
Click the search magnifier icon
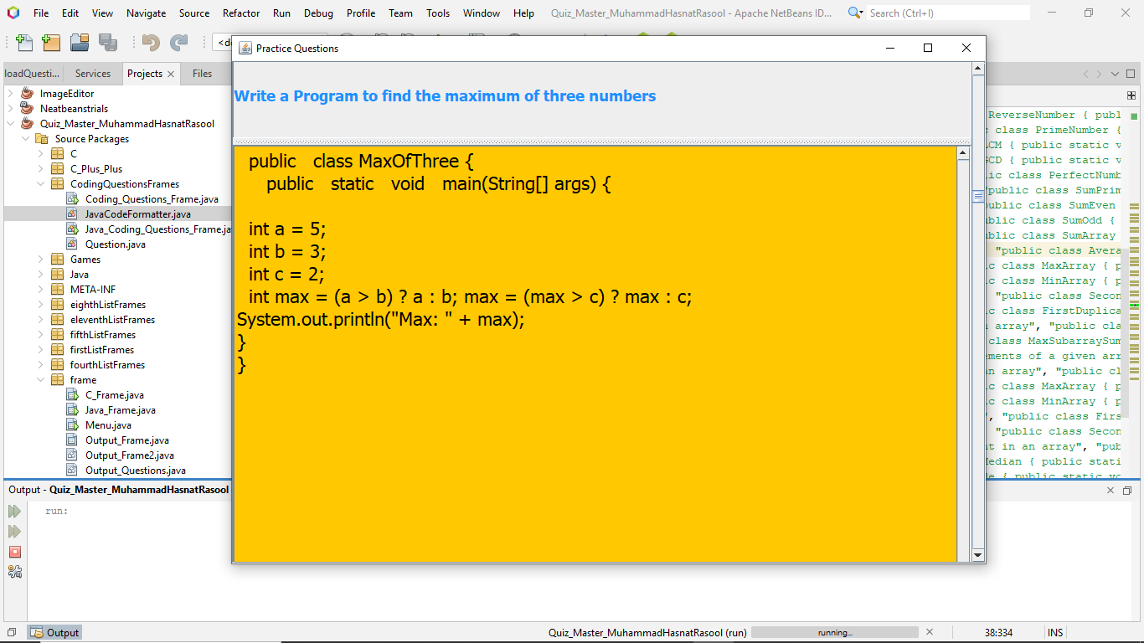[854, 13]
